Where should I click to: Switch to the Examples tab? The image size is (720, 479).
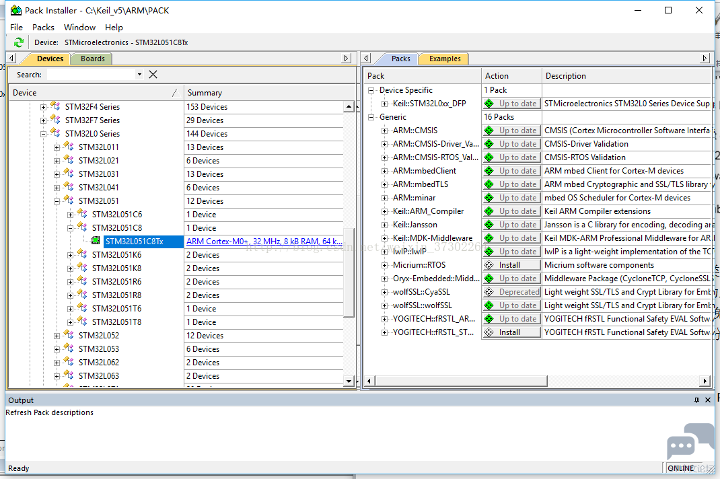tap(445, 59)
